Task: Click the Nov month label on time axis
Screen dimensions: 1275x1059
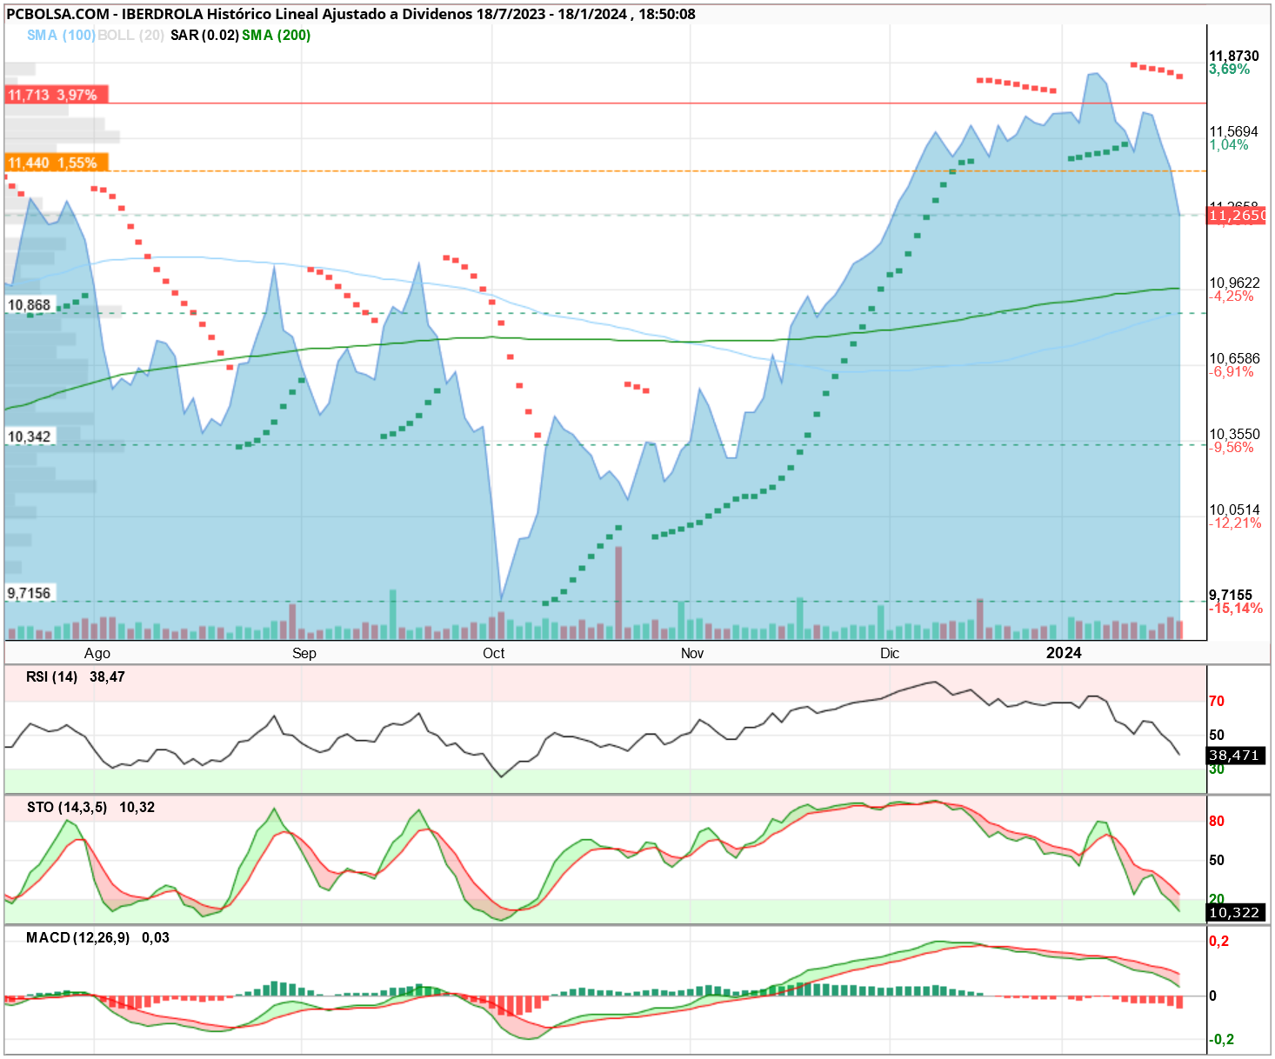Action: click(692, 653)
